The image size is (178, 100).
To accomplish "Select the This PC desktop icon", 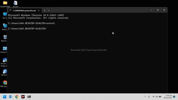I will pyautogui.click(x=5, y=16).
